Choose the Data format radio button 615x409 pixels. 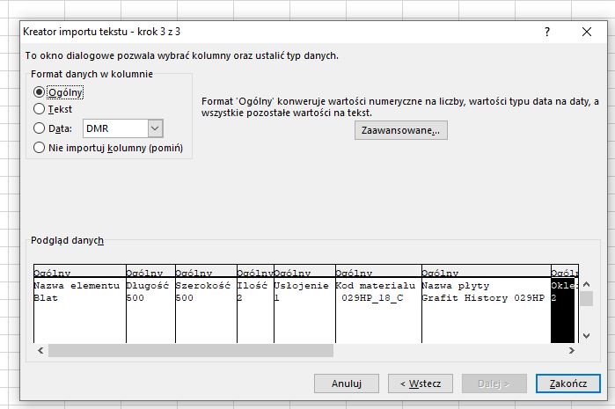point(39,128)
